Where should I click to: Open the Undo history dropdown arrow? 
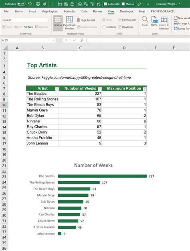coord(34,4)
